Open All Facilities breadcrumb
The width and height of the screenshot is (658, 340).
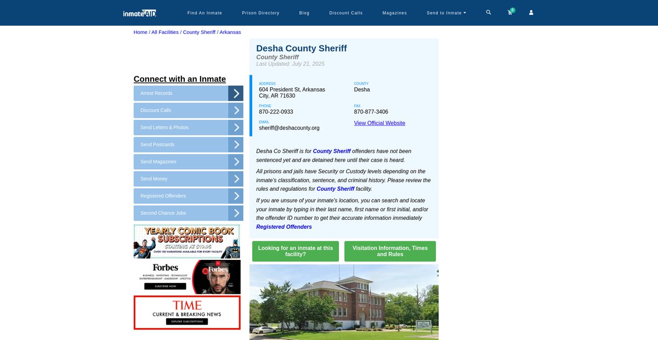(x=165, y=32)
